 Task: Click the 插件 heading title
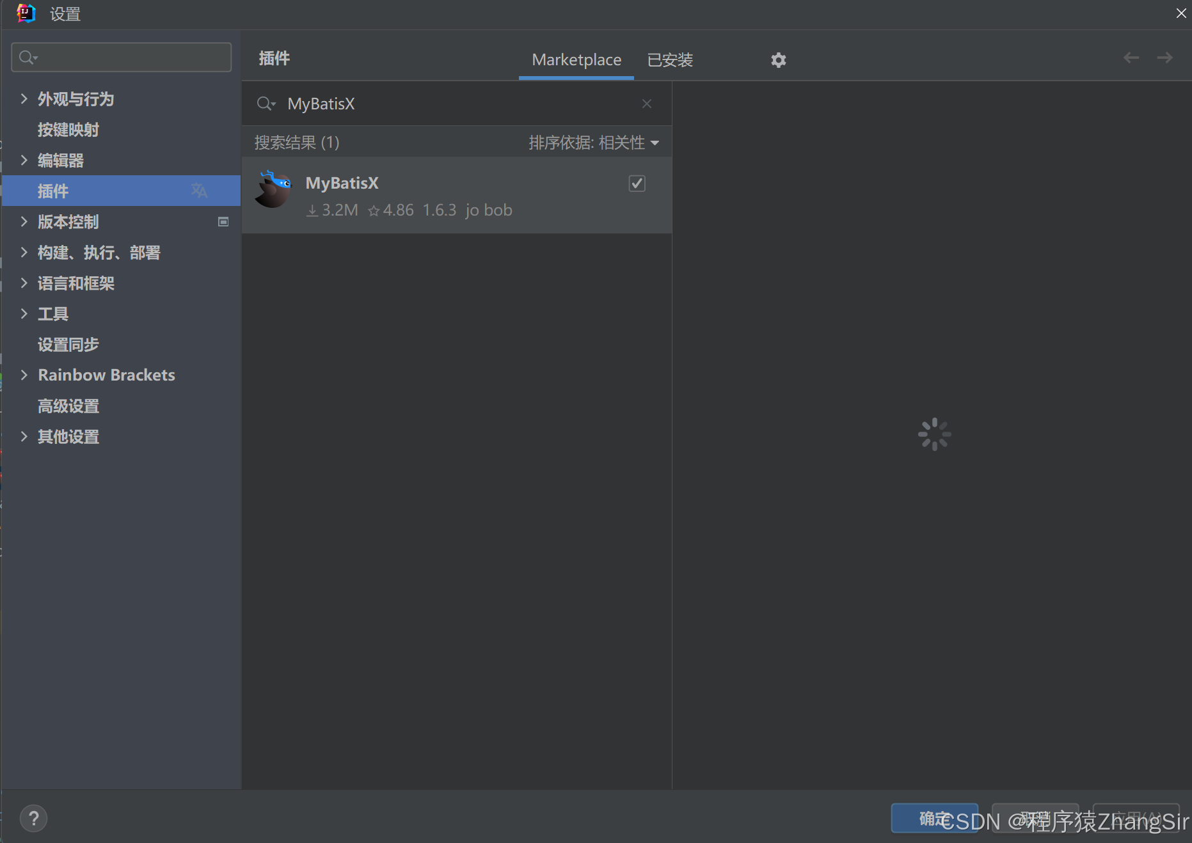tap(274, 59)
